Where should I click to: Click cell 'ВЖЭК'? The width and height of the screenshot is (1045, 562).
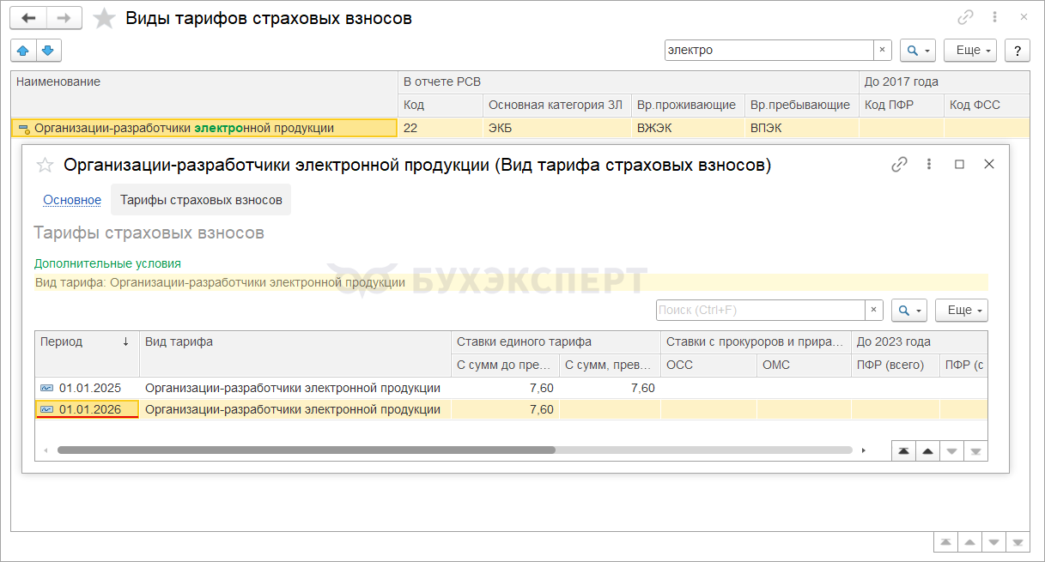click(687, 129)
